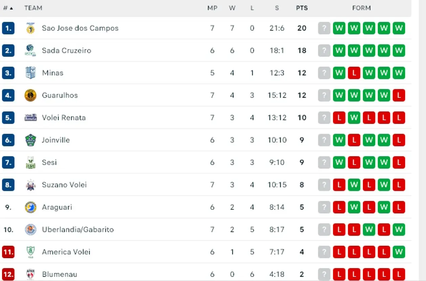
Task: Open the Blumenau team link
Action: click(x=59, y=274)
